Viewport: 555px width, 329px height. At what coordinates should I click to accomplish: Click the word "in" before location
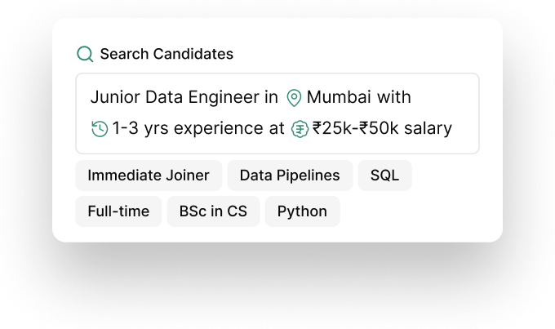pos(271,98)
